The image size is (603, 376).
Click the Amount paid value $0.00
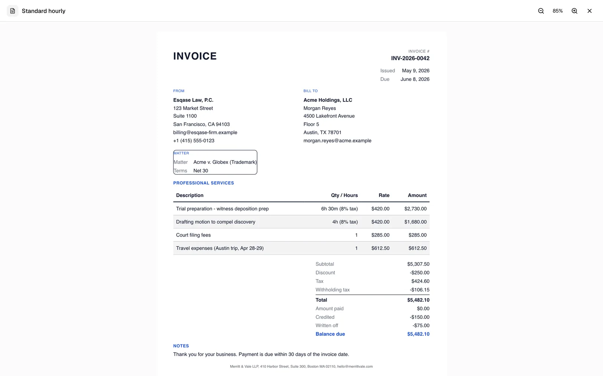pyautogui.click(x=423, y=309)
